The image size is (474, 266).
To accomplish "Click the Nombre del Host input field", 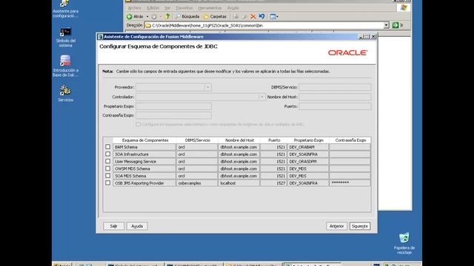I will (x=335, y=97).
